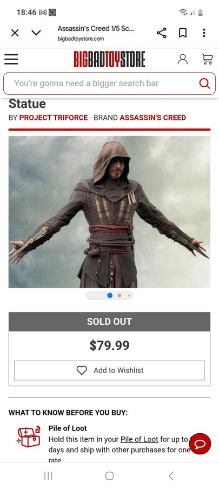Open the red live chat bubble
Image resolution: width=219 pixels, height=488 pixels.
point(200,444)
